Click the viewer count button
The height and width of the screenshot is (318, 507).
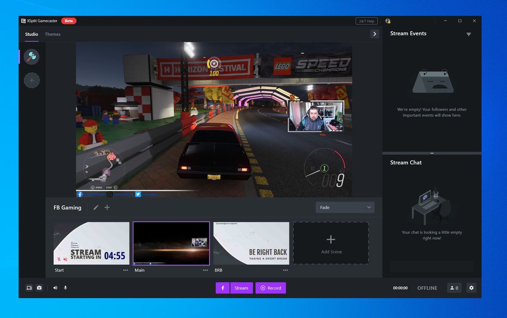(454, 288)
